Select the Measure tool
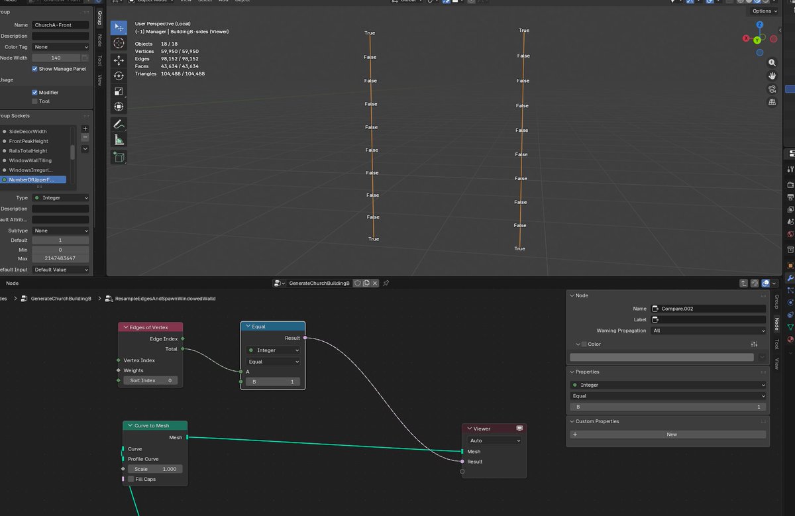Viewport: 795px width, 516px height. tap(119, 140)
